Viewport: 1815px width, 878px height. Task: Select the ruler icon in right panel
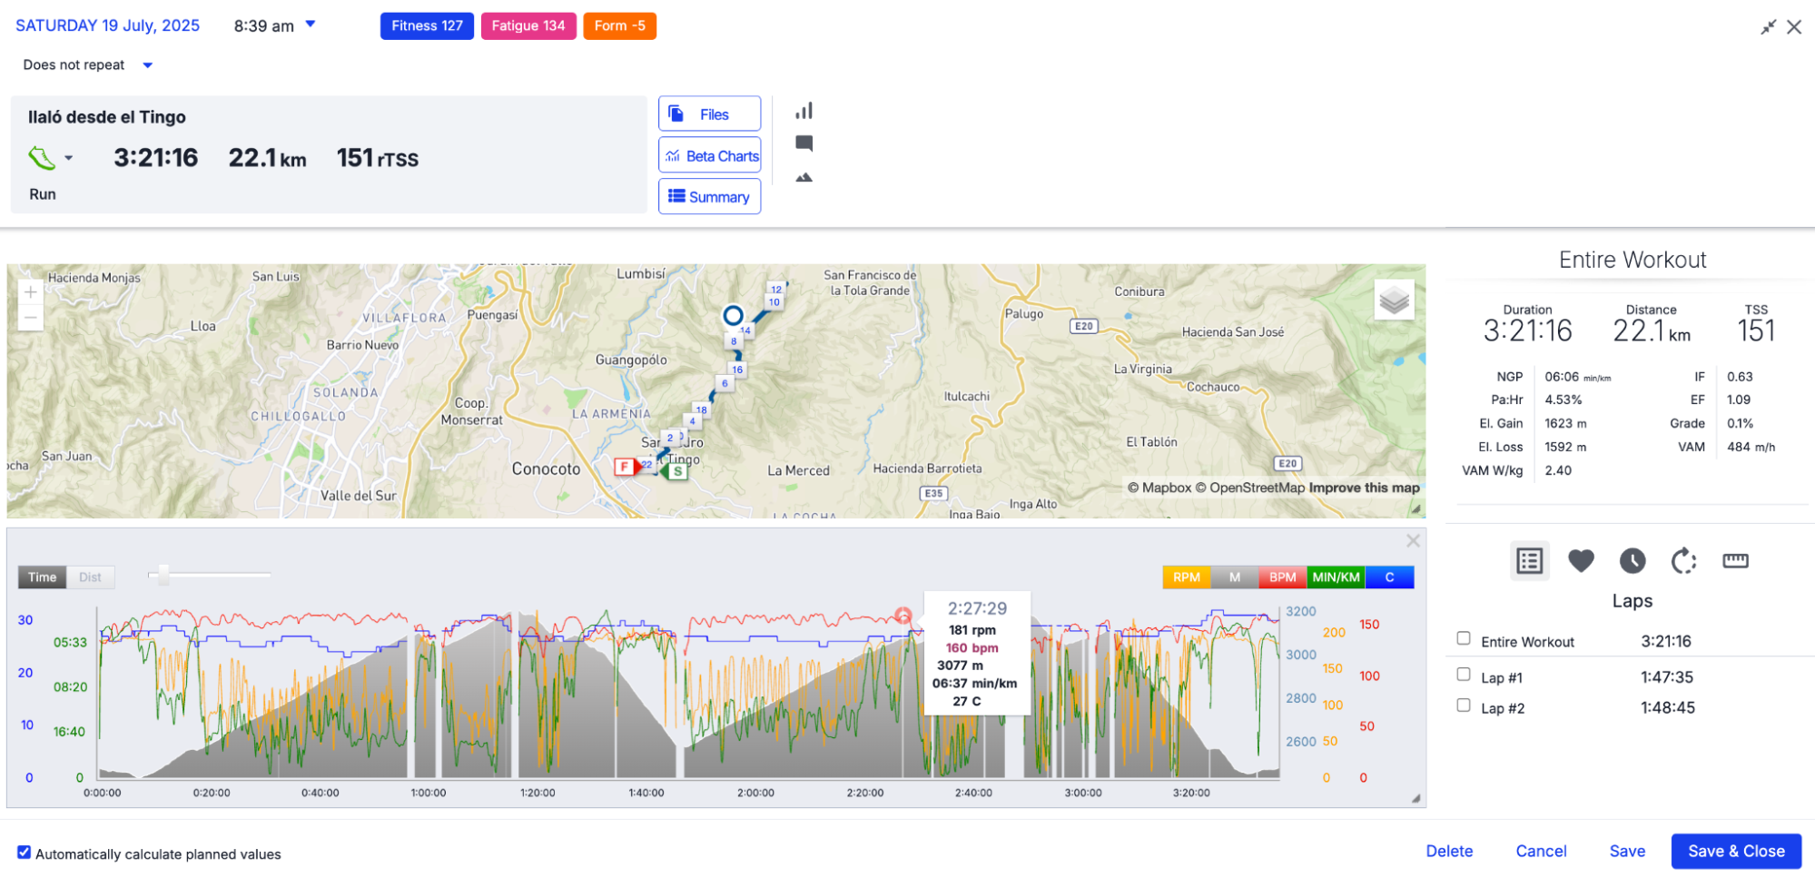1735,561
